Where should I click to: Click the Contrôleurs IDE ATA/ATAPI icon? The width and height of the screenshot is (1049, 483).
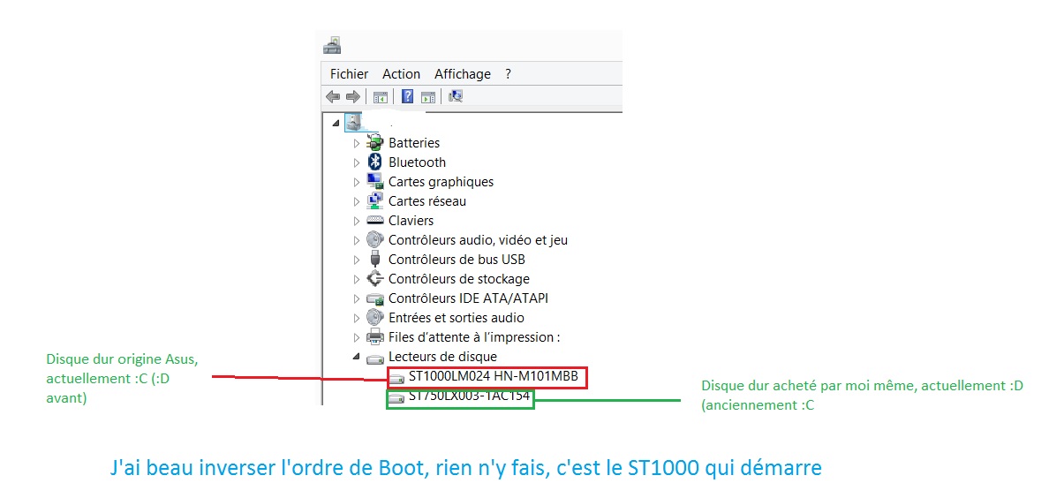[375, 298]
